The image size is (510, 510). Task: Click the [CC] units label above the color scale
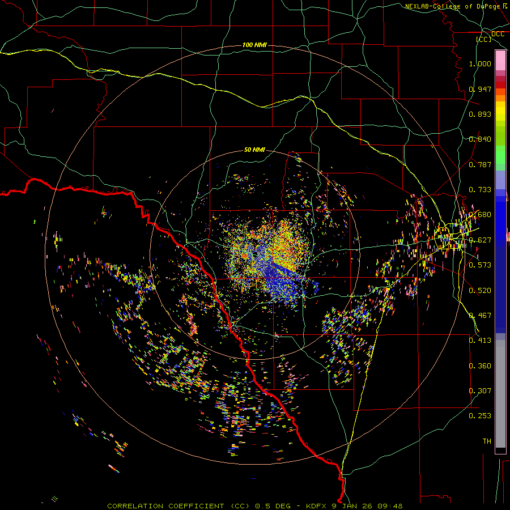click(x=483, y=39)
